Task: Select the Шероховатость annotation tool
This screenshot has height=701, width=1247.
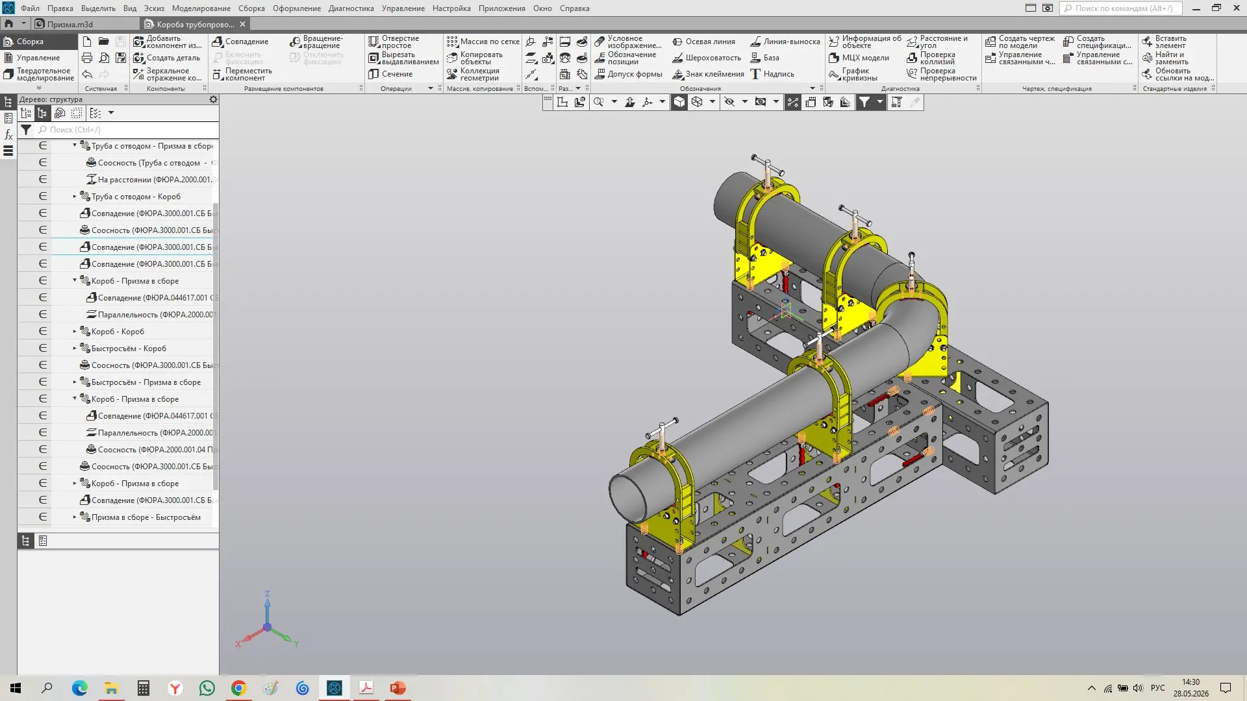Action: 707,58
